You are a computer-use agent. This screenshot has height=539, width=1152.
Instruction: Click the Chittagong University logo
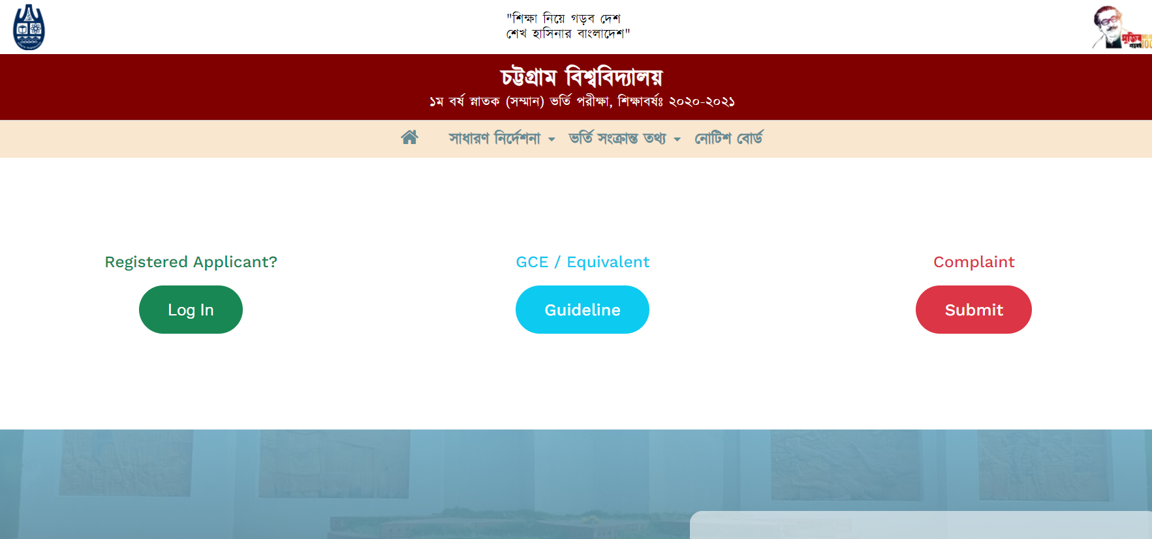29,27
